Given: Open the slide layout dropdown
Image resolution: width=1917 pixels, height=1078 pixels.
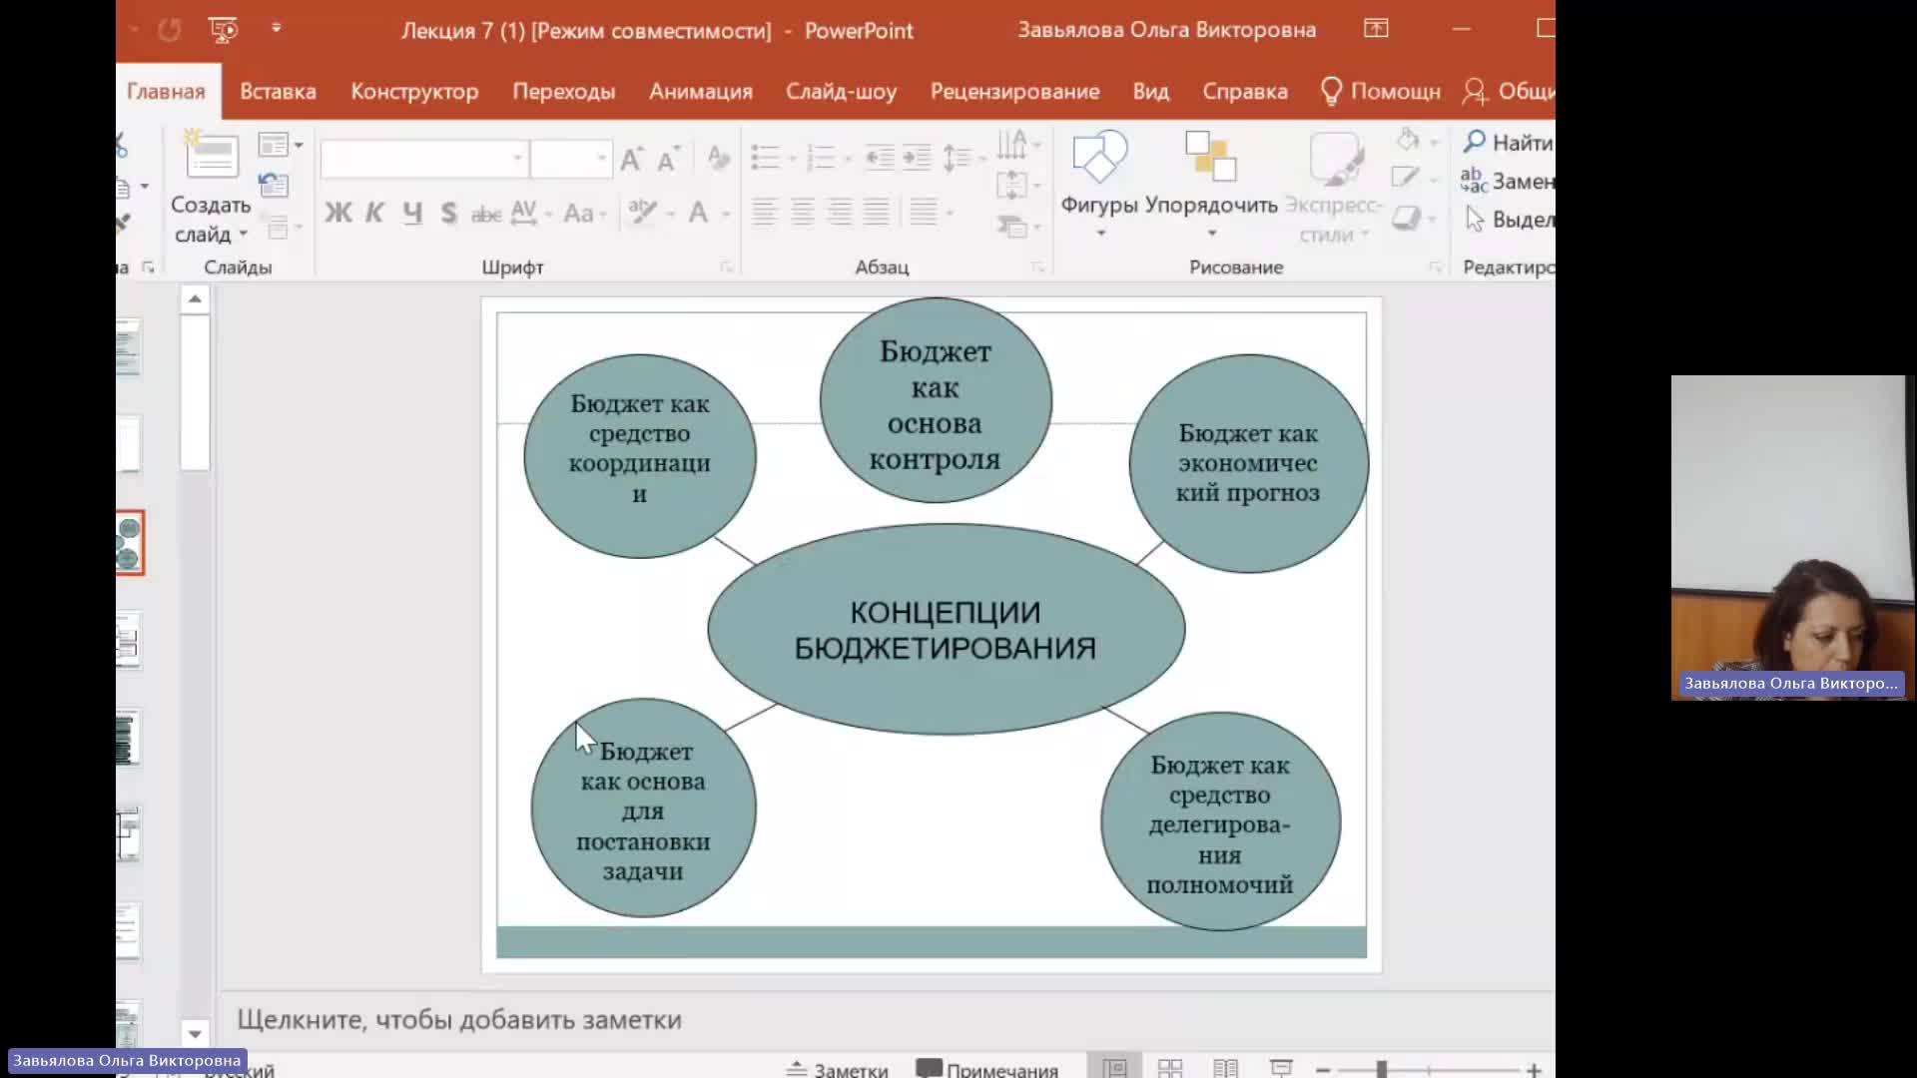Looking at the screenshot, I should coord(280,145).
